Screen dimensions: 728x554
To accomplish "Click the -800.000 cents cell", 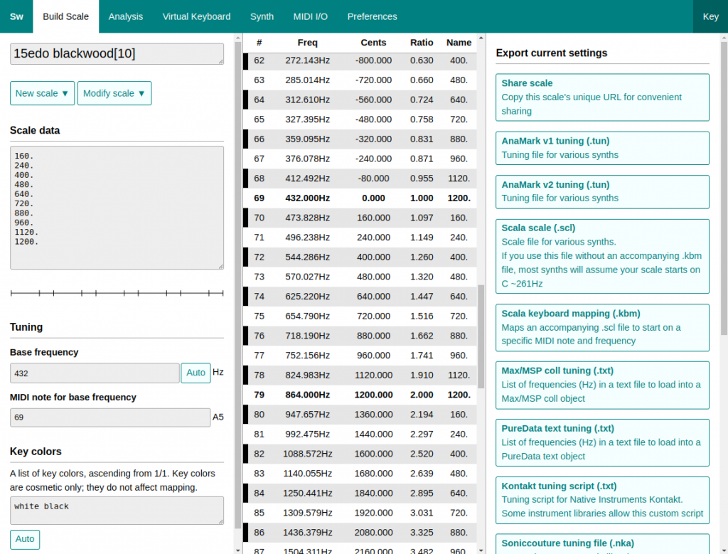I will click(x=373, y=60).
